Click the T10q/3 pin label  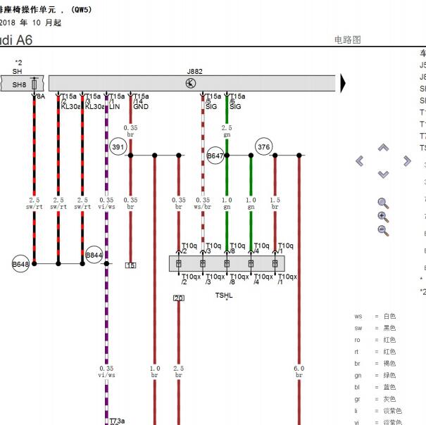coord(213,248)
